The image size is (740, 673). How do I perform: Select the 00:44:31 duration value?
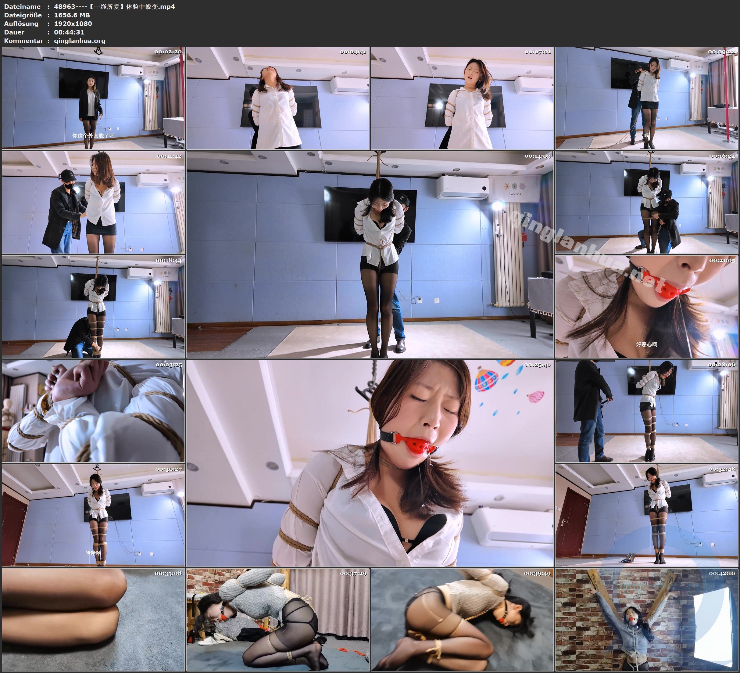pos(69,32)
